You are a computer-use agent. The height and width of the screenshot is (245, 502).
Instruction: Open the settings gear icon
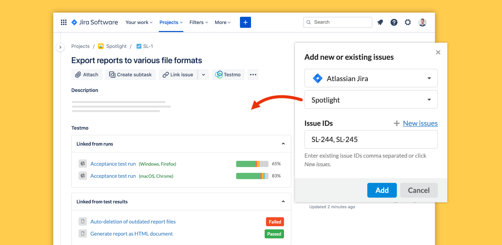(408, 22)
